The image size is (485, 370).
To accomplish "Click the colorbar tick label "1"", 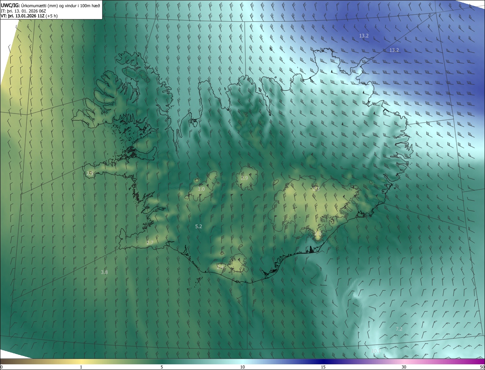I will pyautogui.click(x=81, y=367).
